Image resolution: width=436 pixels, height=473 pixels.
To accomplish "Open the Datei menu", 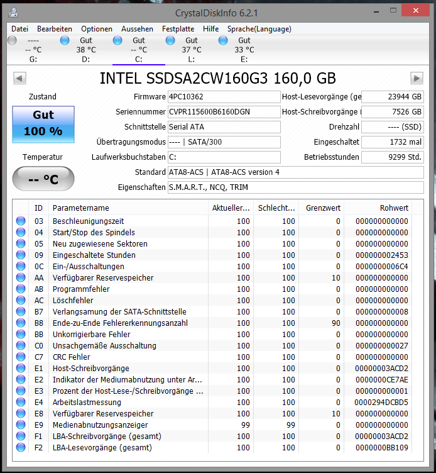I will pyautogui.click(x=20, y=29).
